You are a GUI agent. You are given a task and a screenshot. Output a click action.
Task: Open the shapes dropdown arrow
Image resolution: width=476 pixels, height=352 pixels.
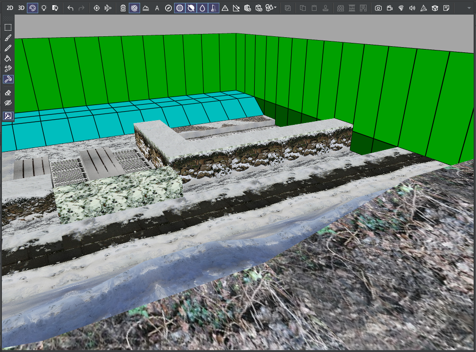[275, 7]
